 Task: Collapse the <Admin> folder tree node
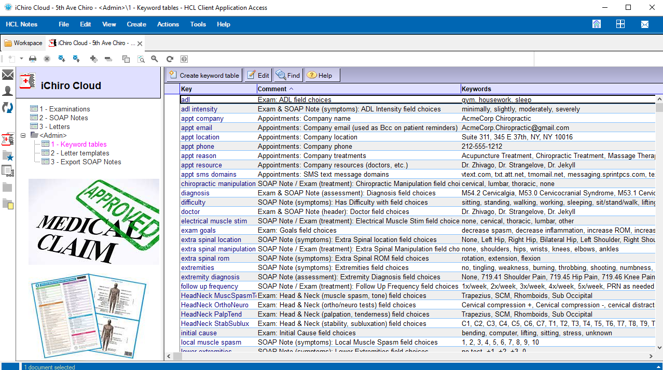tap(23, 136)
